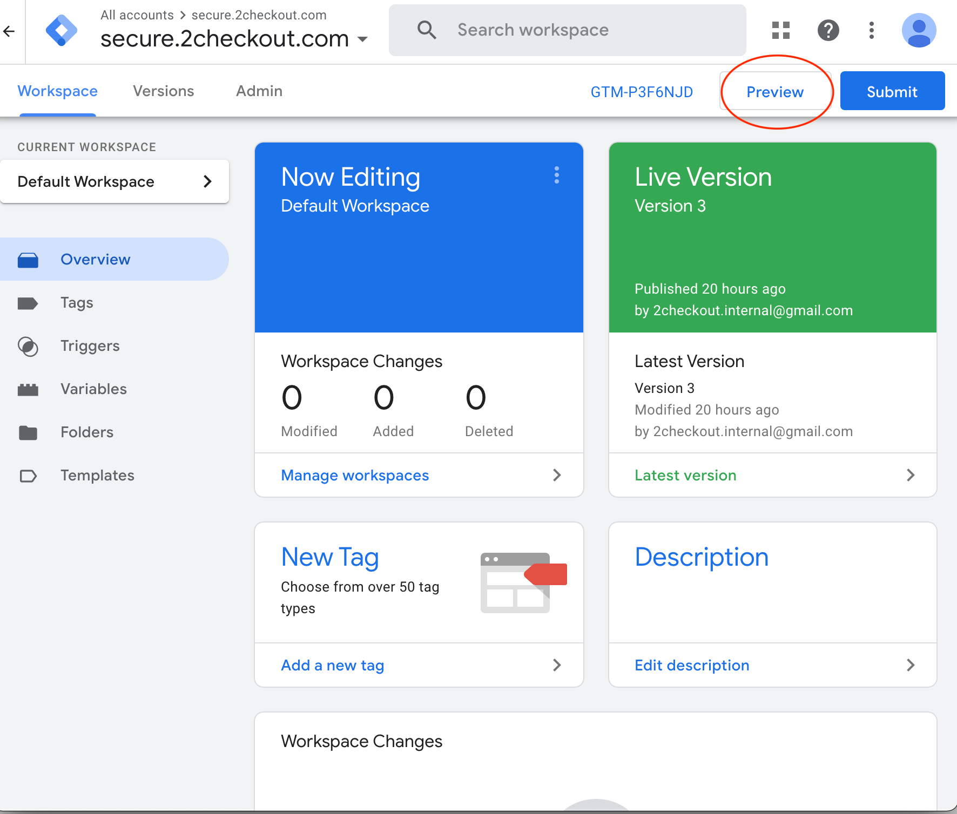Focus the Search workspace field

[567, 30]
